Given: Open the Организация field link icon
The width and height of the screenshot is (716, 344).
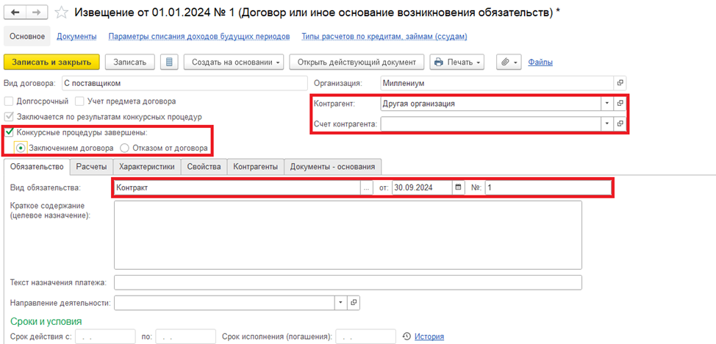Looking at the screenshot, I should 620,83.
